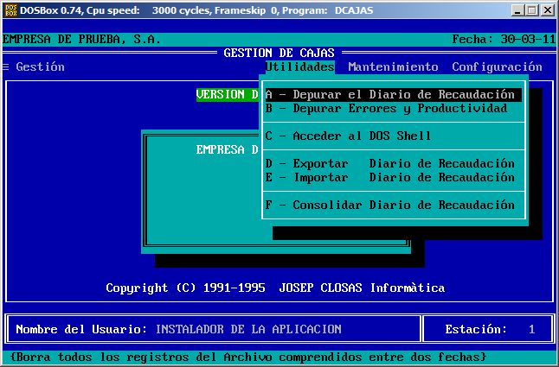Select A - Depurar el Diario de Recaudación
Viewport: 559px width, 367px height.
393,95
